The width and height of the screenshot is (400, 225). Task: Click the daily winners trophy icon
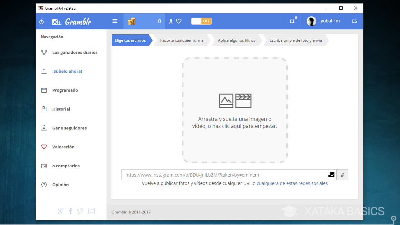pyautogui.click(x=44, y=52)
